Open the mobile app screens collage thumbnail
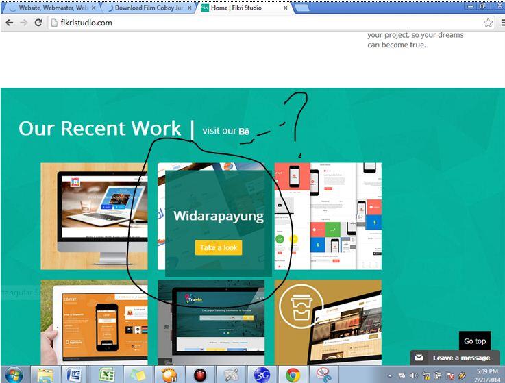Screen dimensions: 505x383 coord(328,216)
